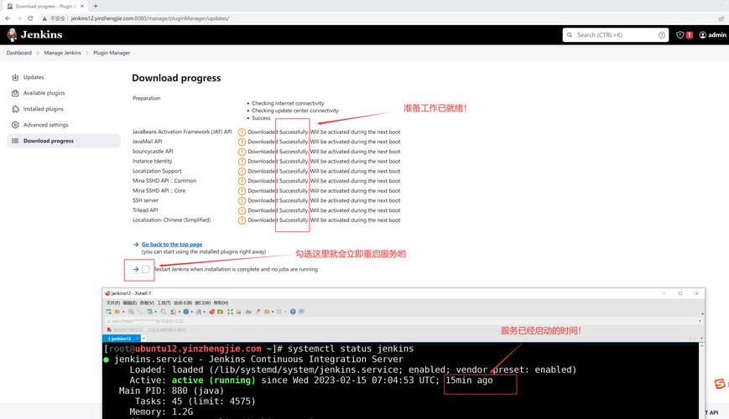Click Xshell red Xmanager toolbar icon
Screen dimensions: 729x419
click(x=212, y=312)
